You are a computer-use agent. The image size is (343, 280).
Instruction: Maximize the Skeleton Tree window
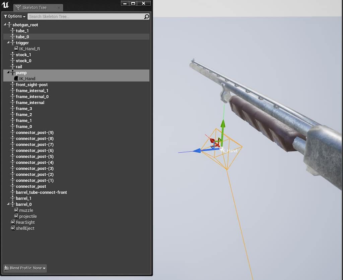pos(133,3)
